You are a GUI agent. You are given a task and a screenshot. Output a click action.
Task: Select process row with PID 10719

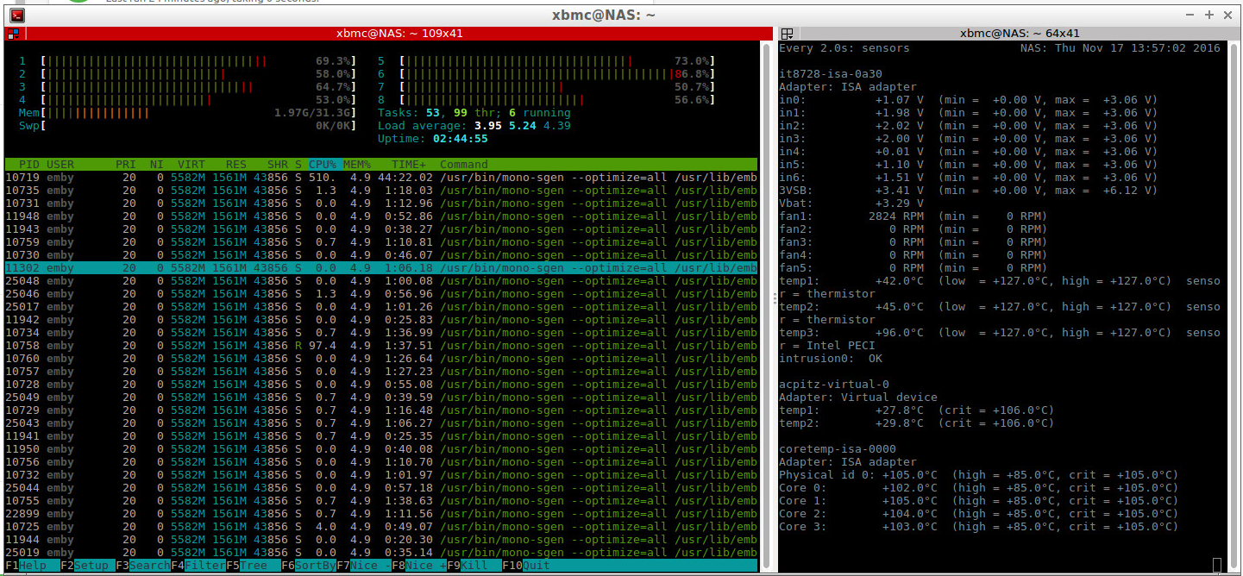pyautogui.click(x=381, y=178)
